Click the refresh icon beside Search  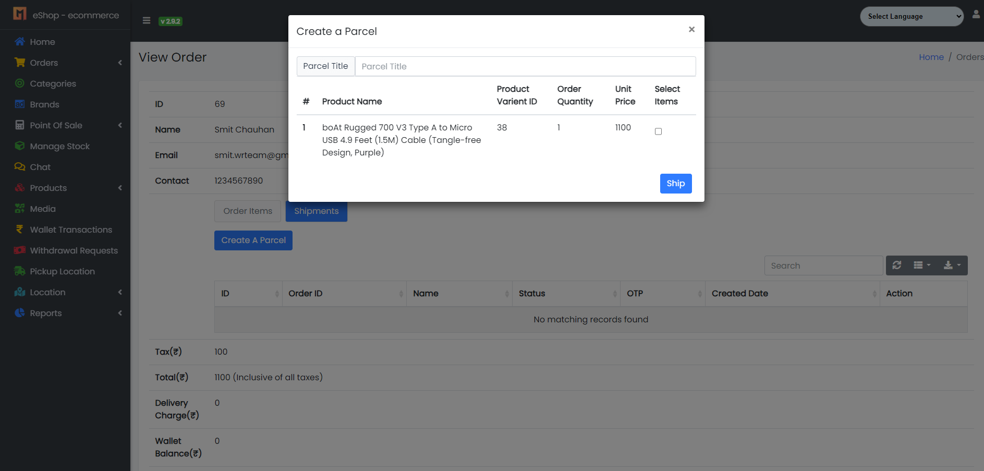coord(897,265)
